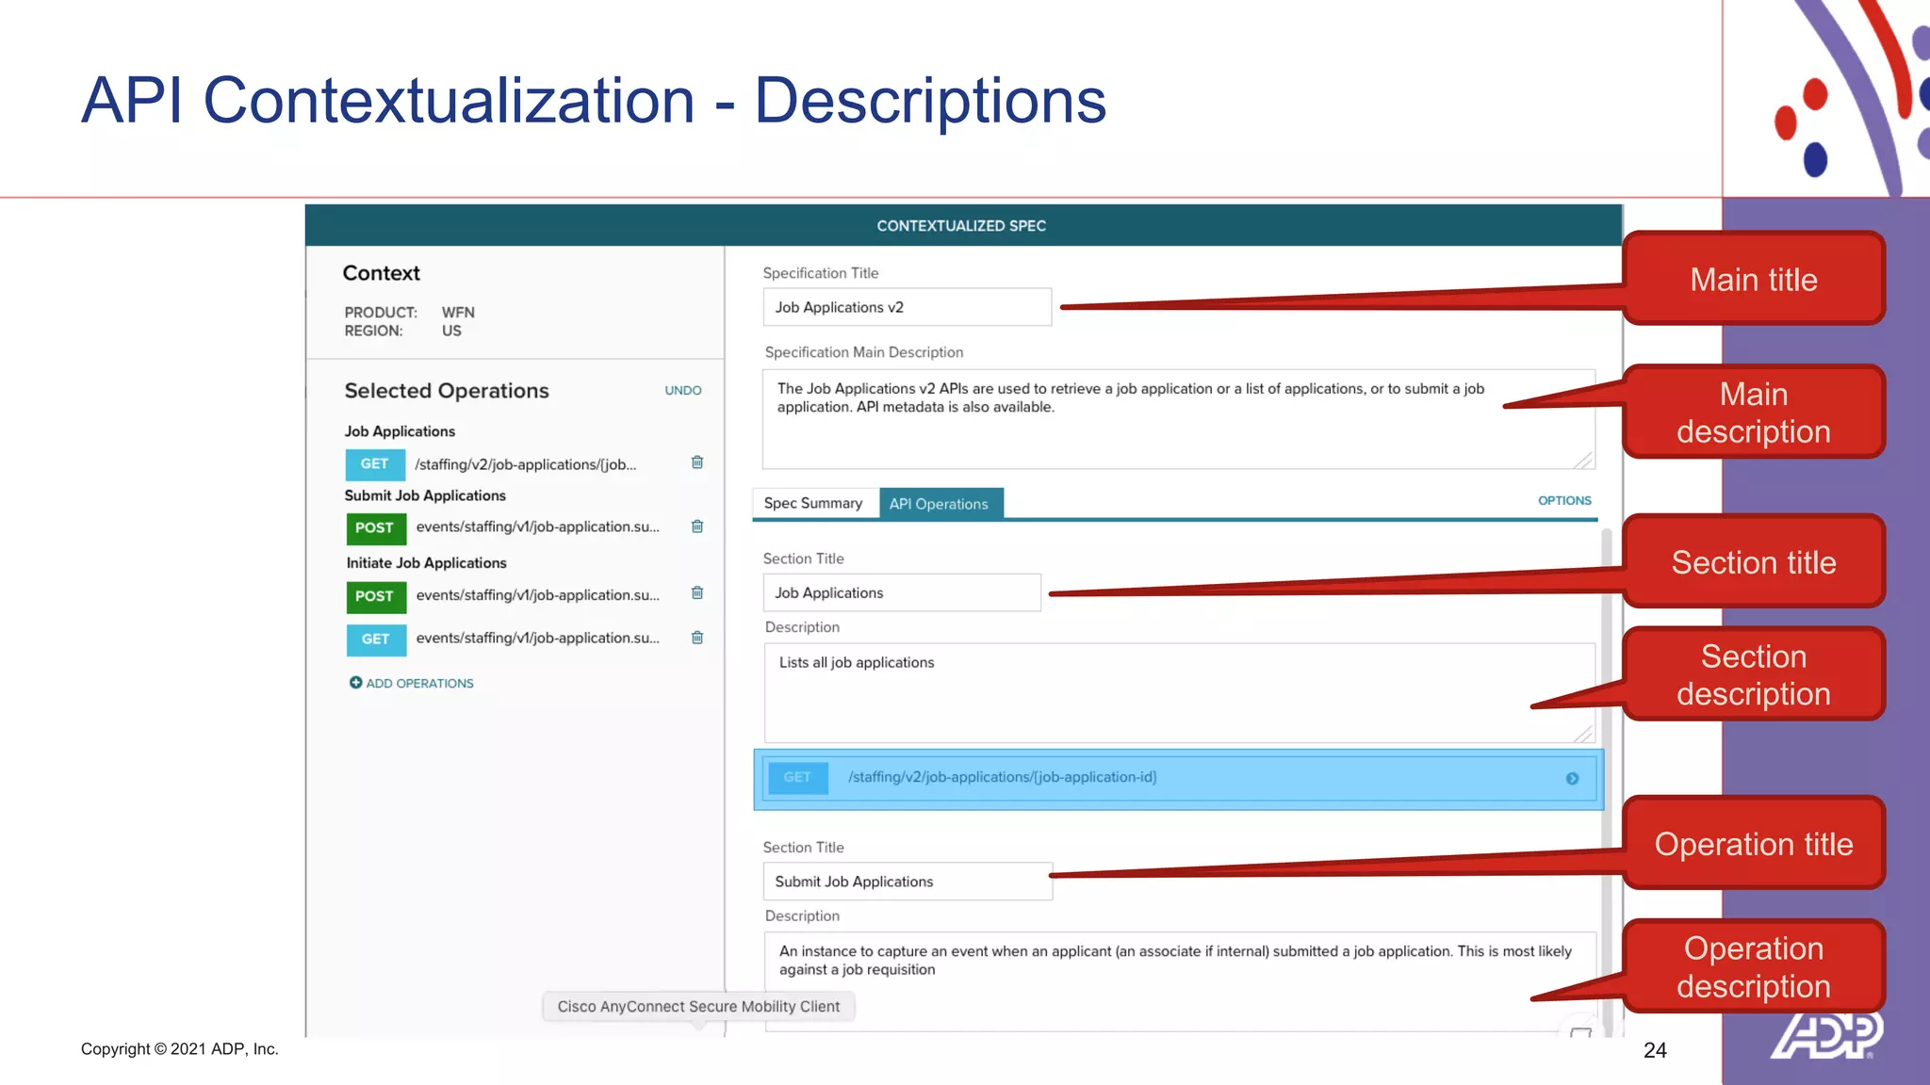This screenshot has height=1085, width=1930.
Task: Select the highlighted GET job-application-id operation row
Action: point(1178,779)
